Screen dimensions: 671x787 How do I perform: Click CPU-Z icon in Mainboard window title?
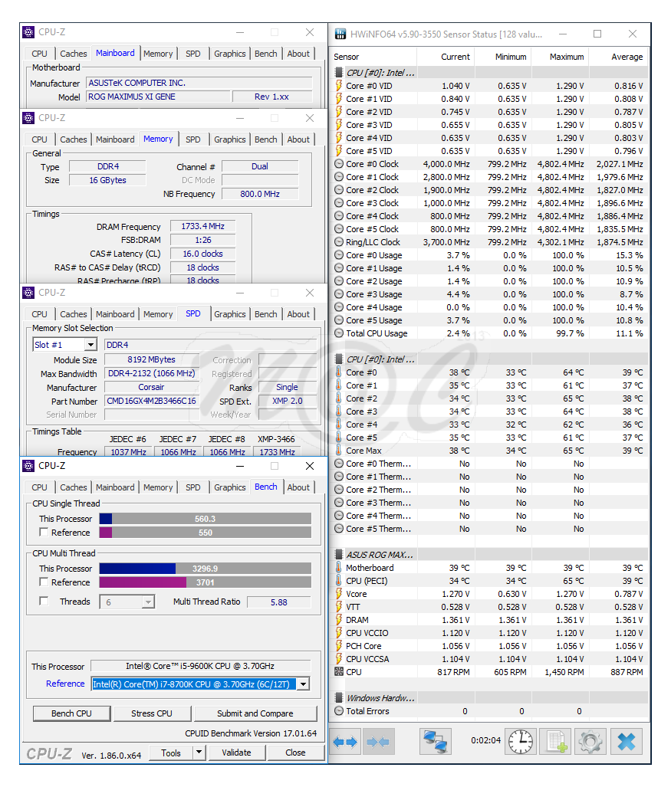point(28,31)
